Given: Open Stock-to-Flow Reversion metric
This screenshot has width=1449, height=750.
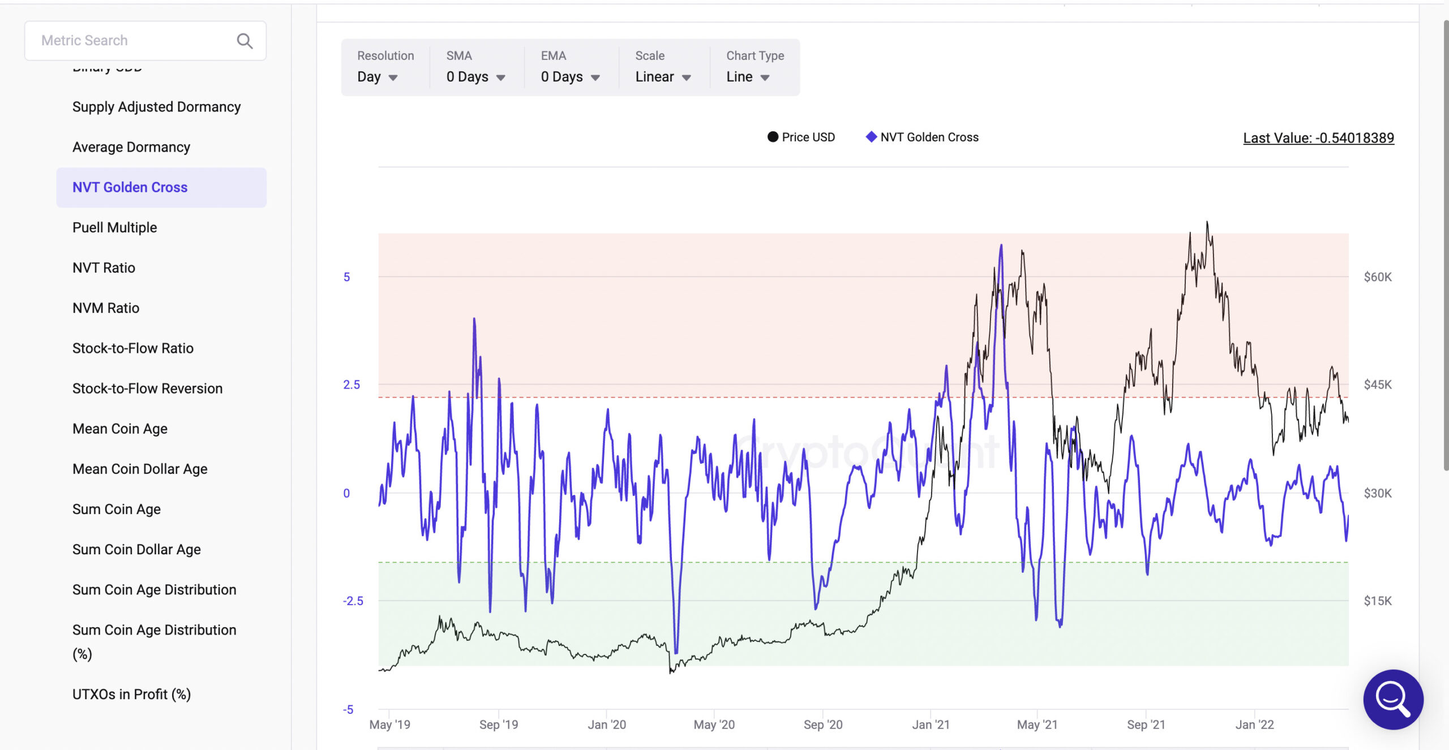Looking at the screenshot, I should click(148, 388).
